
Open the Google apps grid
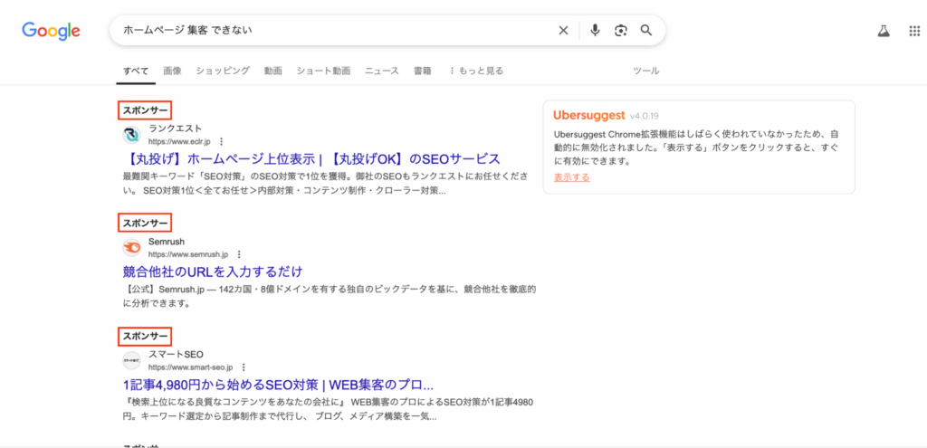914,32
